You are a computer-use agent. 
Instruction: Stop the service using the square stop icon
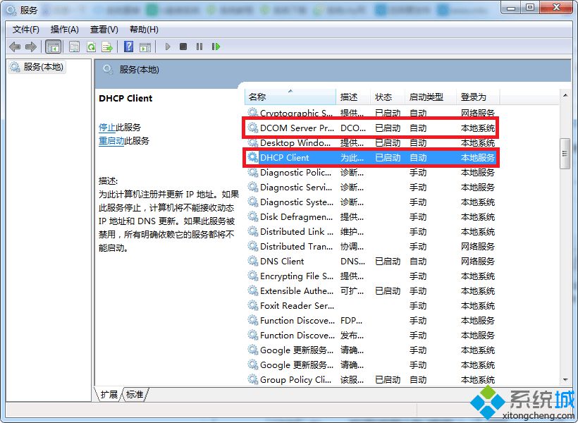[183, 47]
